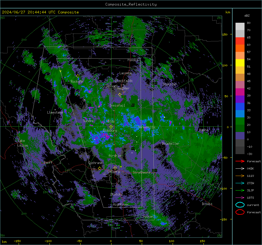Image resolution: width=262 pixels, height=245 pixels.
Task: Click the Blackfalds city label
Action: (x=124, y=81)
